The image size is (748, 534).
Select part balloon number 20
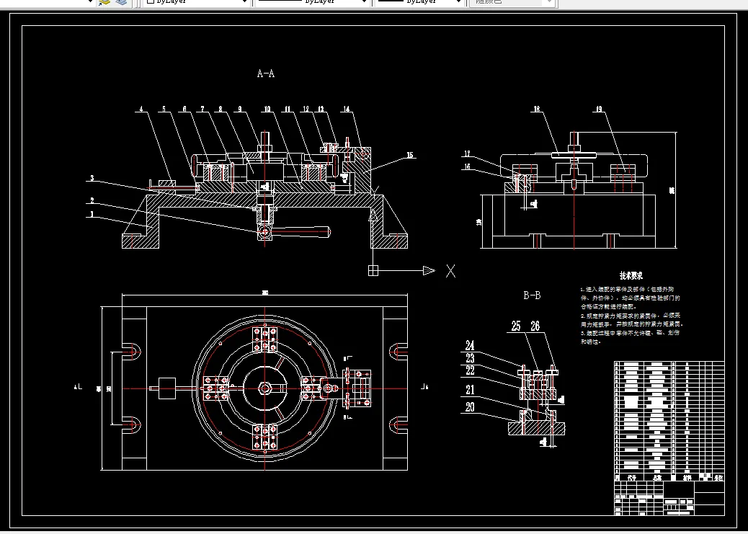click(x=470, y=406)
